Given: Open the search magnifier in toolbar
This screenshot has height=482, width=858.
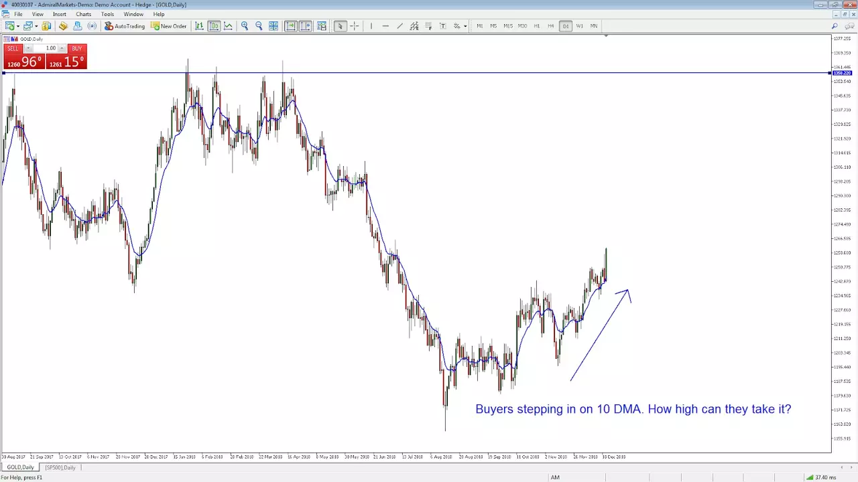Looking at the screenshot, I should tap(835, 26).
